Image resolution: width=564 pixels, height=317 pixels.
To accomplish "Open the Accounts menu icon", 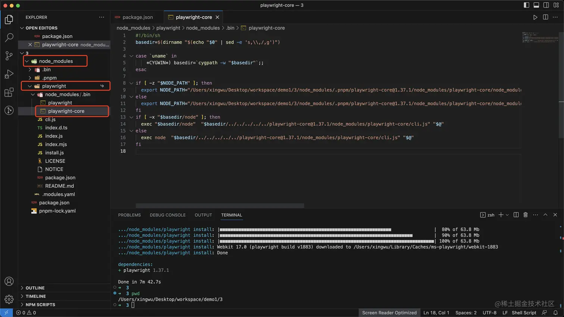I will (9, 281).
